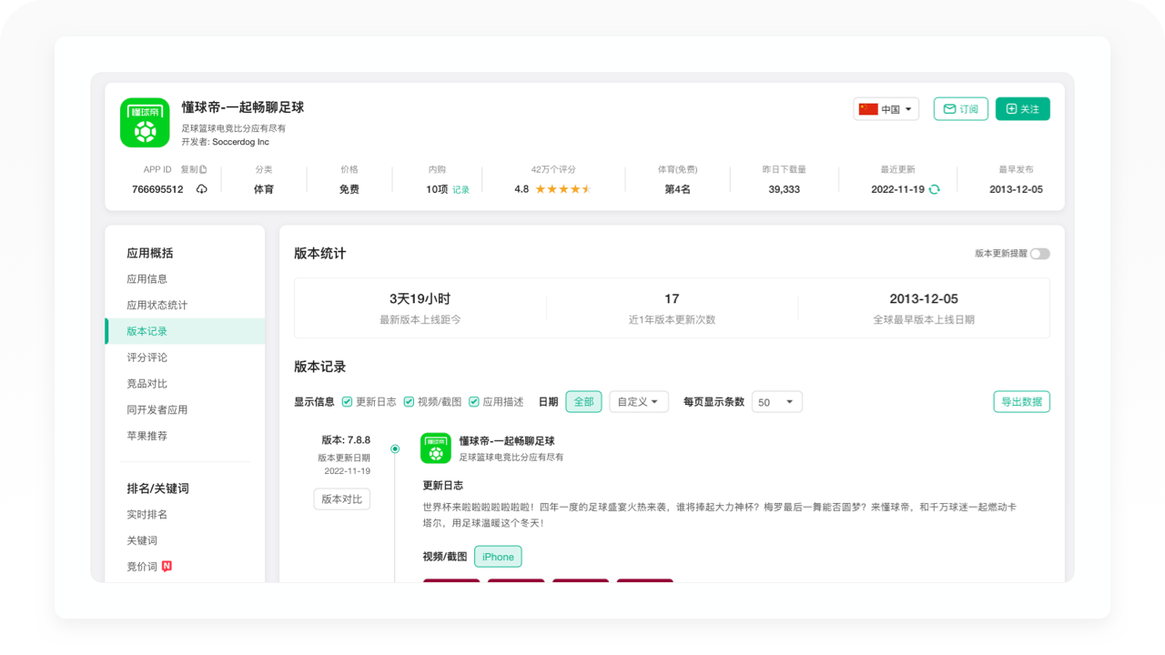Refresh the 最近更新 date with green sync icon
The width and height of the screenshot is (1165, 655).
pos(934,189)
